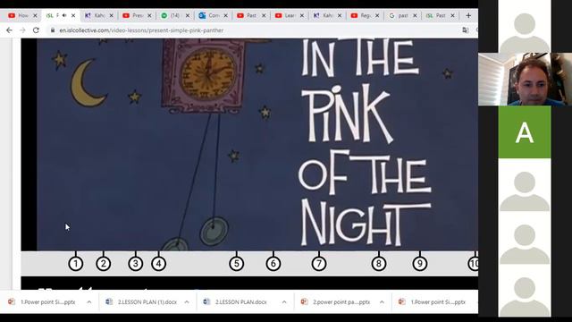Close the YouTube 'How' tab

pos(35,15)
